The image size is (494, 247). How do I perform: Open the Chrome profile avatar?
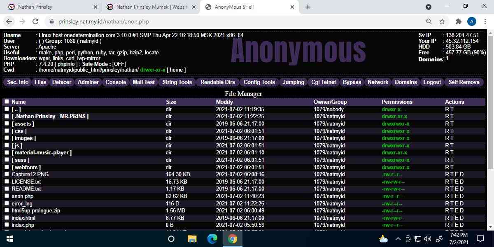tap(472, 21)
